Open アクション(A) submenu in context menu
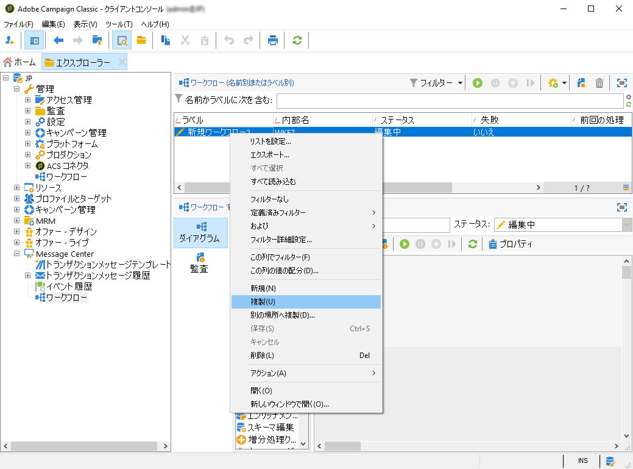The image size is (633, 469). pos(306,373)
